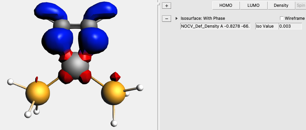Select the left orange phosphorus atom

pyautogui.click(x=38, y=93)
